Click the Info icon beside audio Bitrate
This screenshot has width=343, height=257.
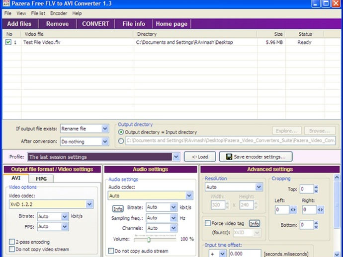coord(118,209)
